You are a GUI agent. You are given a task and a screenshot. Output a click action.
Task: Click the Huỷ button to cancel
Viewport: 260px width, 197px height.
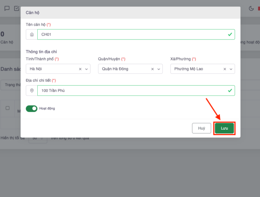tap(201, 128)
